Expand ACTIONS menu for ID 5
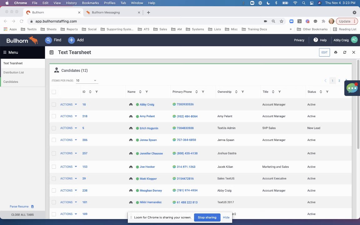The image size is (360, 225). click(x=68, y=128)
